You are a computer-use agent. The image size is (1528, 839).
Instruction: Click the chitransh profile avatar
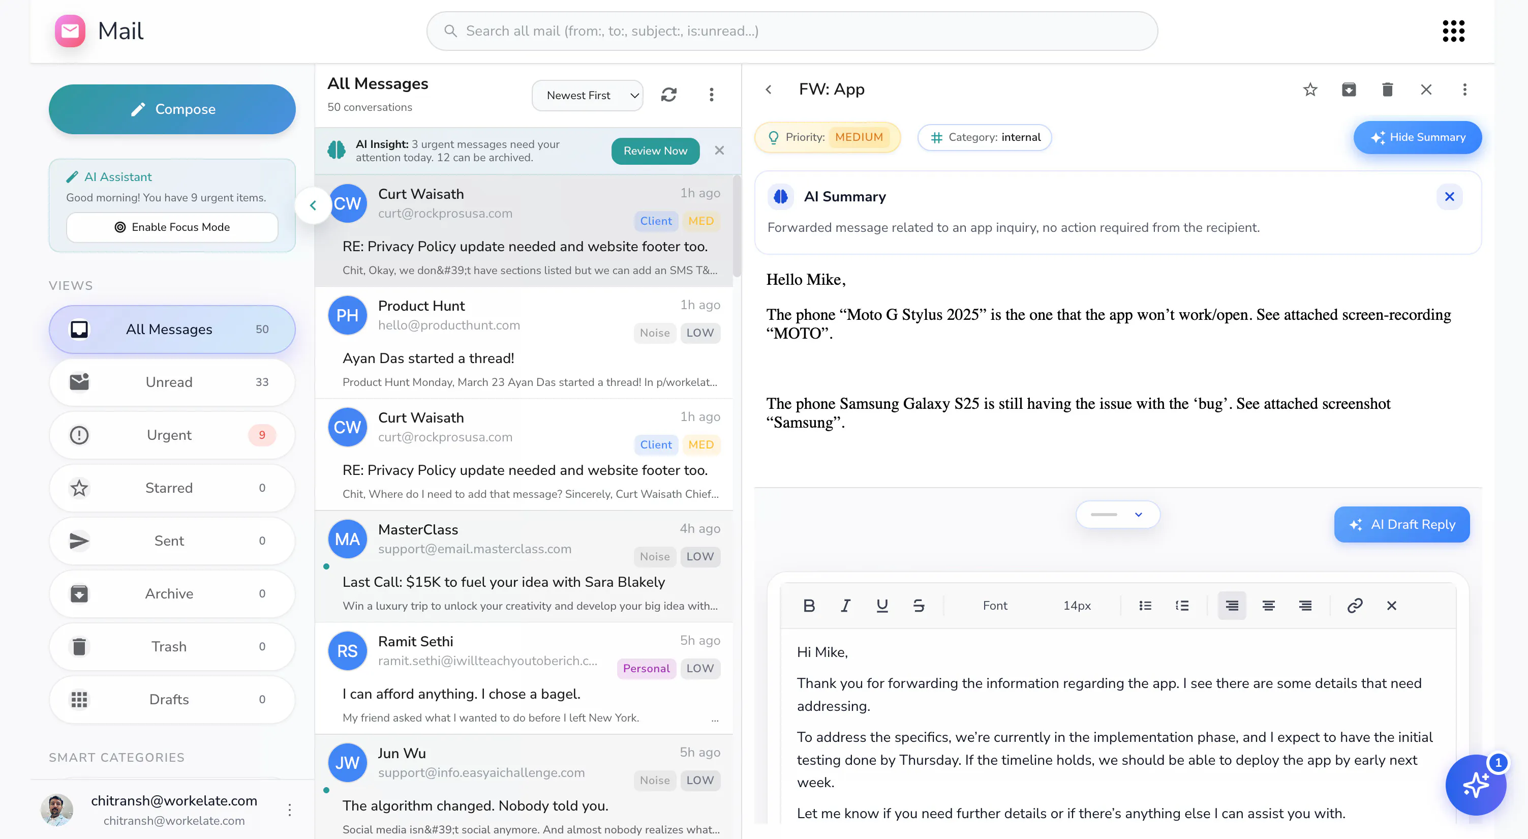pyautogui.click(x=56, y=810)
